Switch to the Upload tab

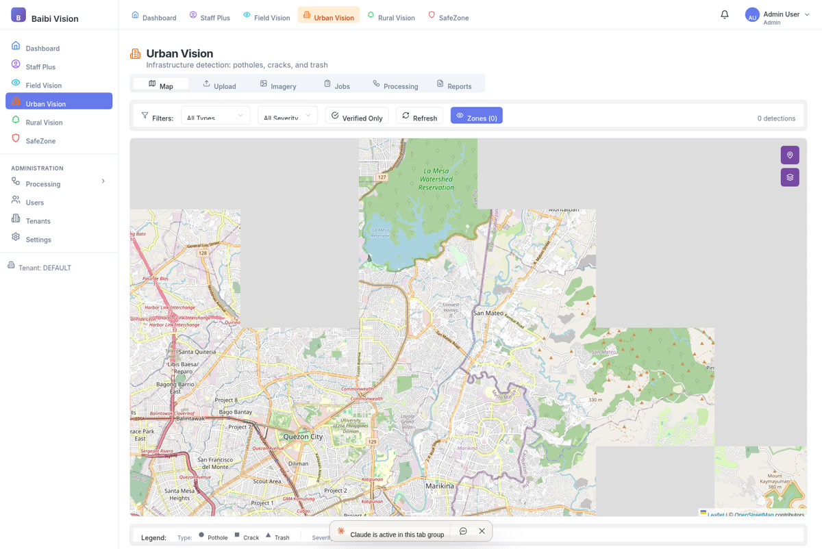(219, 85)
